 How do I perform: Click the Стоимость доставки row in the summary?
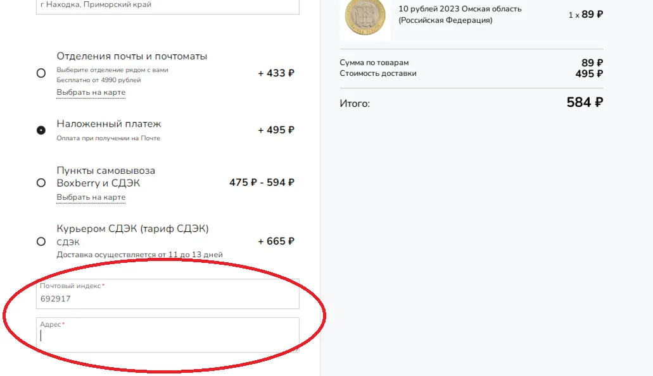coord(471,73)
